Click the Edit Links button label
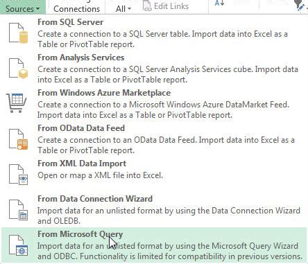 171,6
